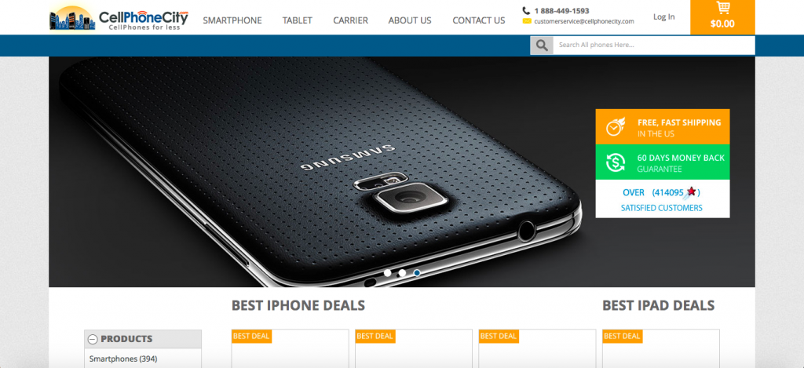Click the Search All phones field
This screenshot has height=368, width=804.
pos(654,45)
